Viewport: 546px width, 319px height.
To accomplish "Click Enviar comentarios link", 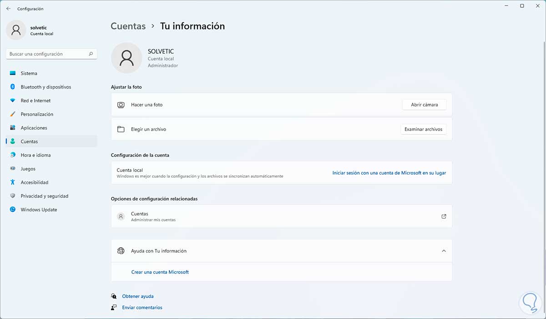I will 142,308.
